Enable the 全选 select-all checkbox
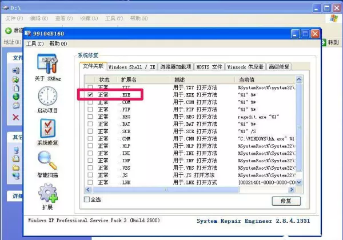The height and width of the screenshot is (240, 343). (x=87, y=199)
